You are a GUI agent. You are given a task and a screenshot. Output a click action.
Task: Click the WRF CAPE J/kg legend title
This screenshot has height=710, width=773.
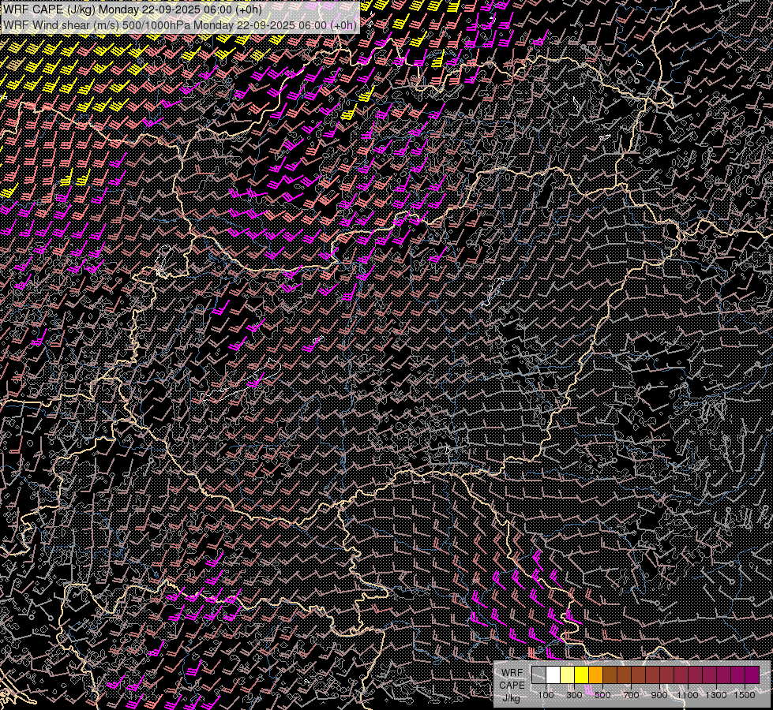tap(512, 685)
